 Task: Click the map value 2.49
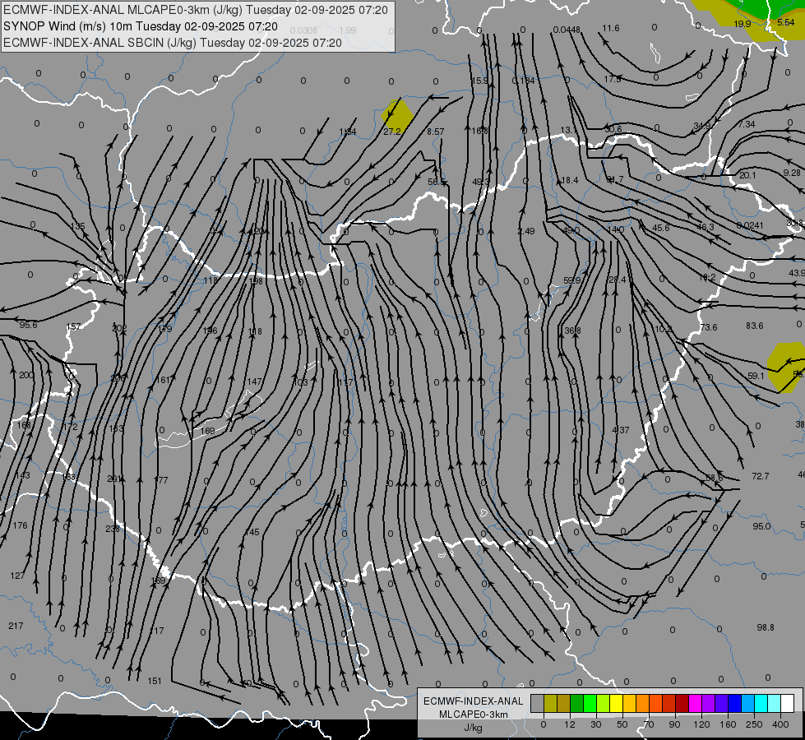click(525, 231)
